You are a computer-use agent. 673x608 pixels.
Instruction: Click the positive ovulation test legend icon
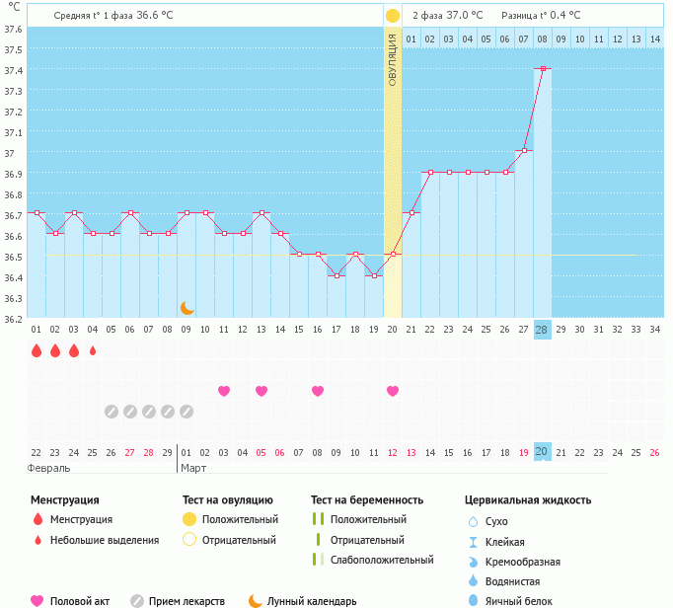[189, 519]
